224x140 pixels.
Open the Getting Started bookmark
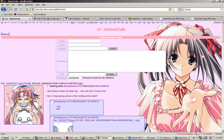tap(22, 15)
